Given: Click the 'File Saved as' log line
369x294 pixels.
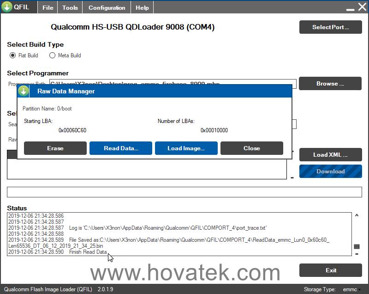Looking at the screenshot, I should click(168, 243).
